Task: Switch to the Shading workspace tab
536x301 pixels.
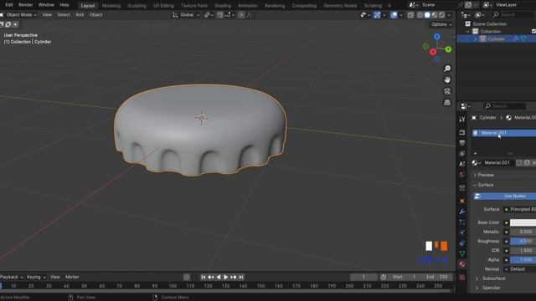Action: (223, 6)
